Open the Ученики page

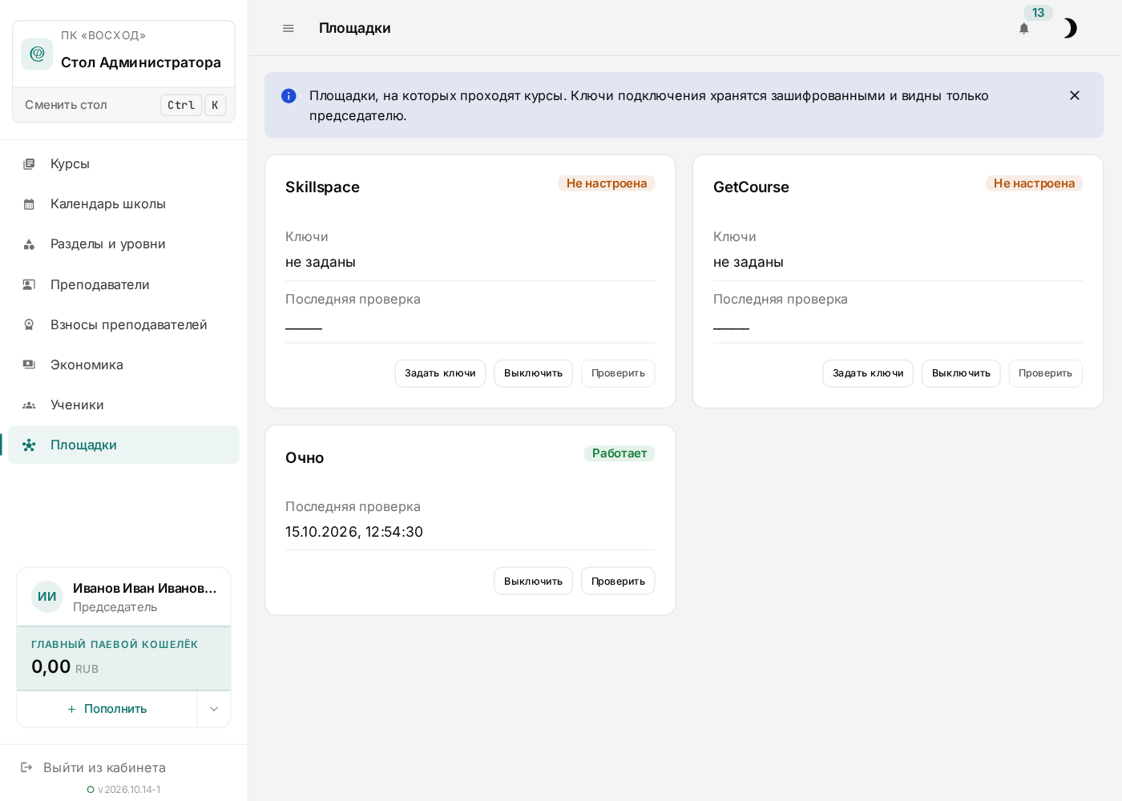tap(123, 405)
